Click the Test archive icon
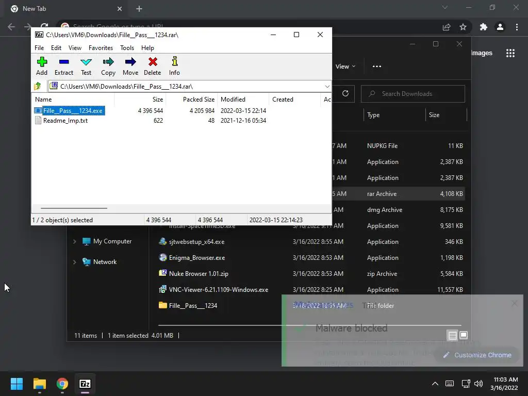The image size is (528, 396). (86, 66)
